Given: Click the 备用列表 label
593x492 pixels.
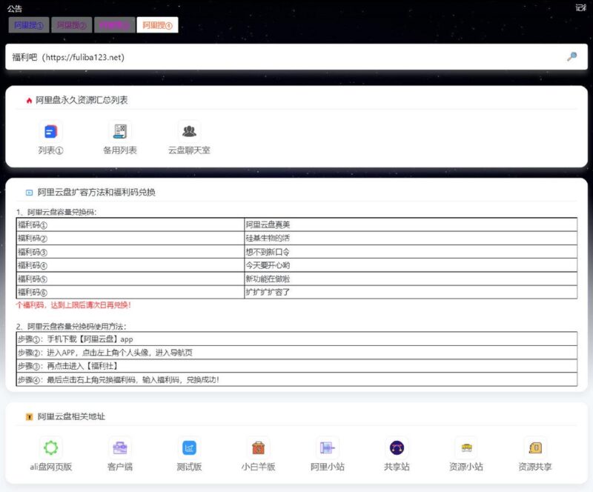Looking at the screenshot, I should coord(120,150).
